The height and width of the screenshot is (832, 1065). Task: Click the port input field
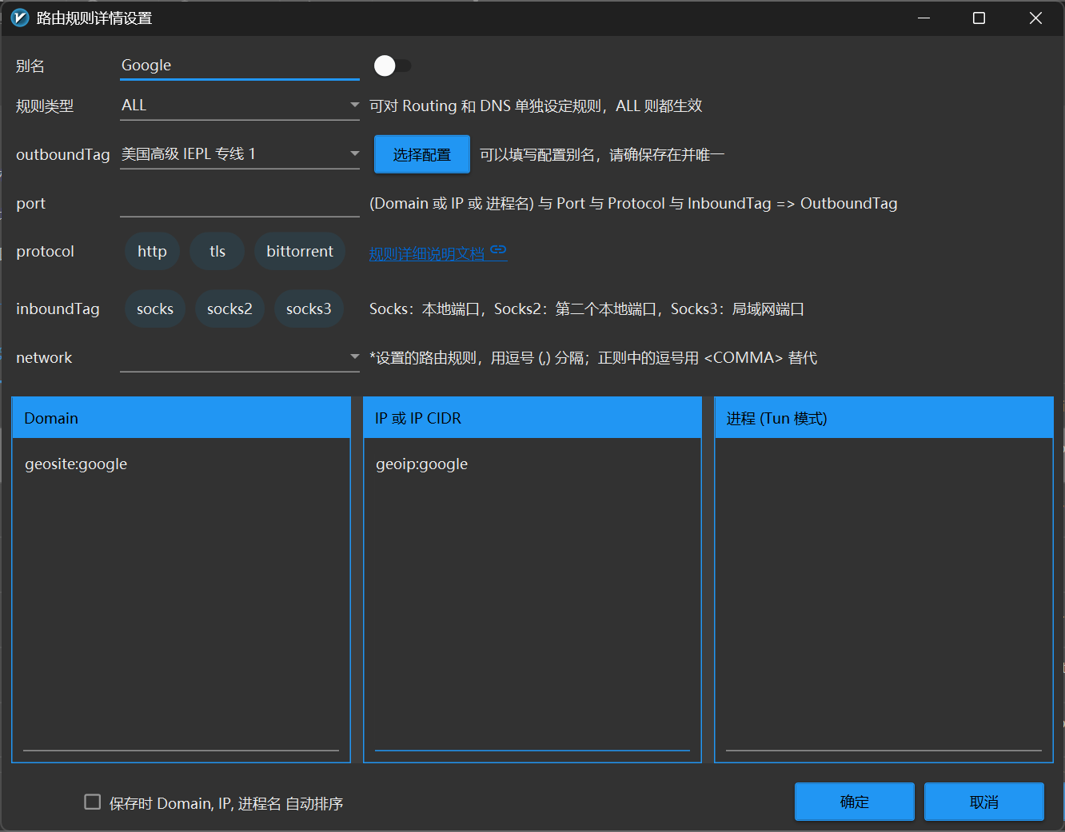coord(240,203)
